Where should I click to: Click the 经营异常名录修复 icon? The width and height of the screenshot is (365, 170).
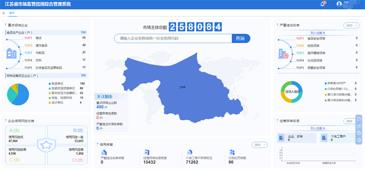coord(146,152)
